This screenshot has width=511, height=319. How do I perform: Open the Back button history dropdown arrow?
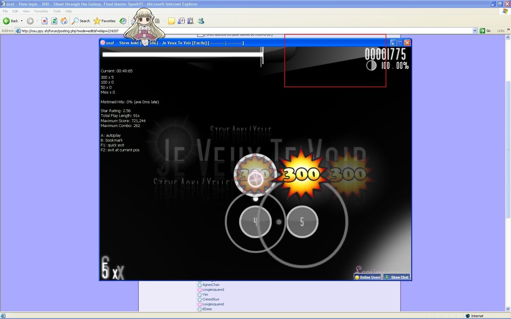point(22,21)
